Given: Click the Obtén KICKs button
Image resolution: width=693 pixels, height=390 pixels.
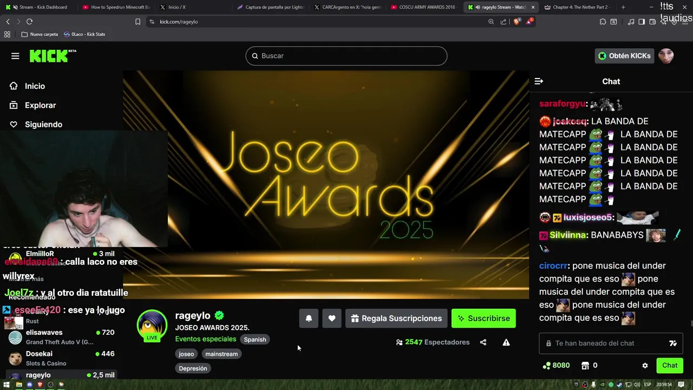Looking at the screenshot, I should click(624, 56).
